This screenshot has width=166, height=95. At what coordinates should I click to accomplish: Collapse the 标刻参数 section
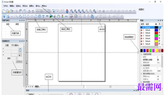tap(142, 65)
